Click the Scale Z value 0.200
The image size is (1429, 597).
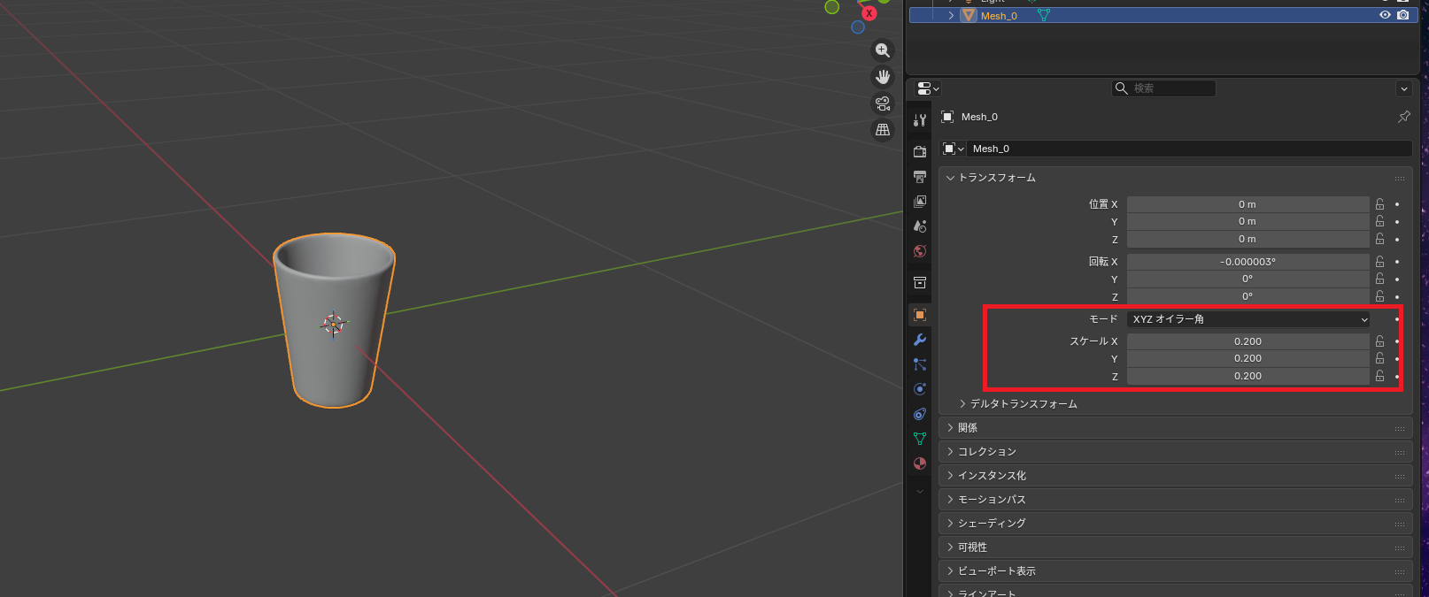(x=1247, y=376)
